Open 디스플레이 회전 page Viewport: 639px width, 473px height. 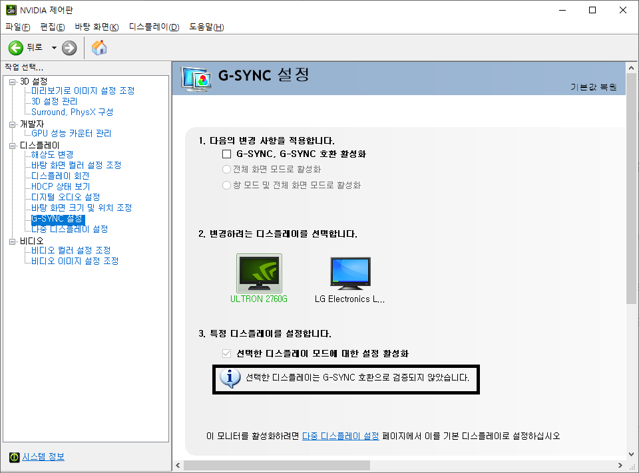tap(61, 176)
